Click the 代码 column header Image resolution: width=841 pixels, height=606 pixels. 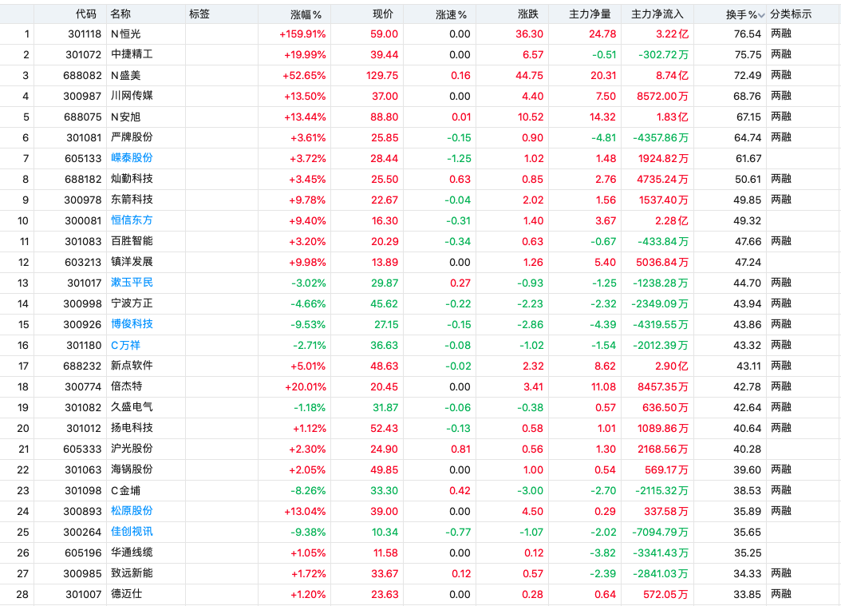[x=86, y=14]
